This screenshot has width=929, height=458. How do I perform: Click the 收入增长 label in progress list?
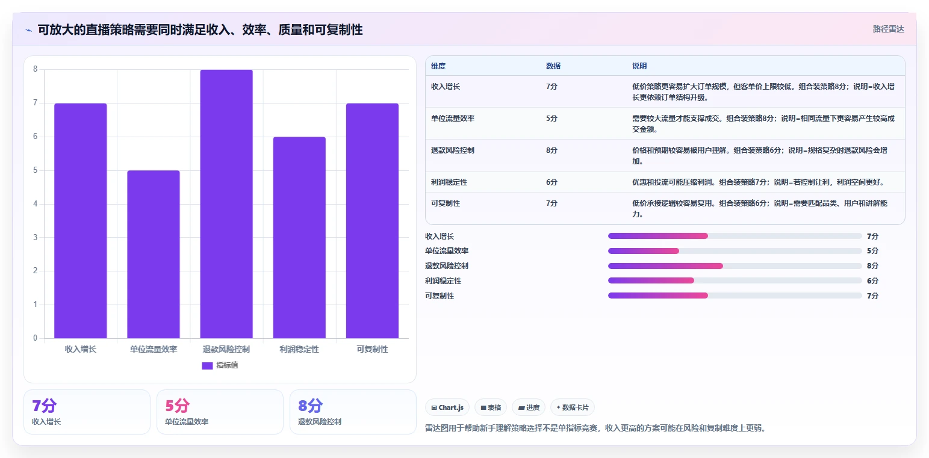click(x=440, y=237)
